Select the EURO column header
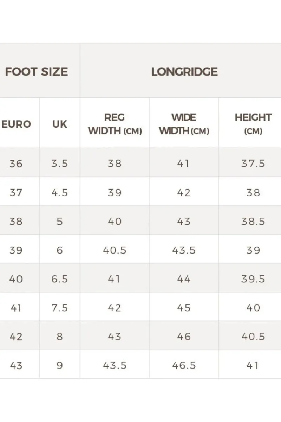Screen dimensions: 281x422 16,124
